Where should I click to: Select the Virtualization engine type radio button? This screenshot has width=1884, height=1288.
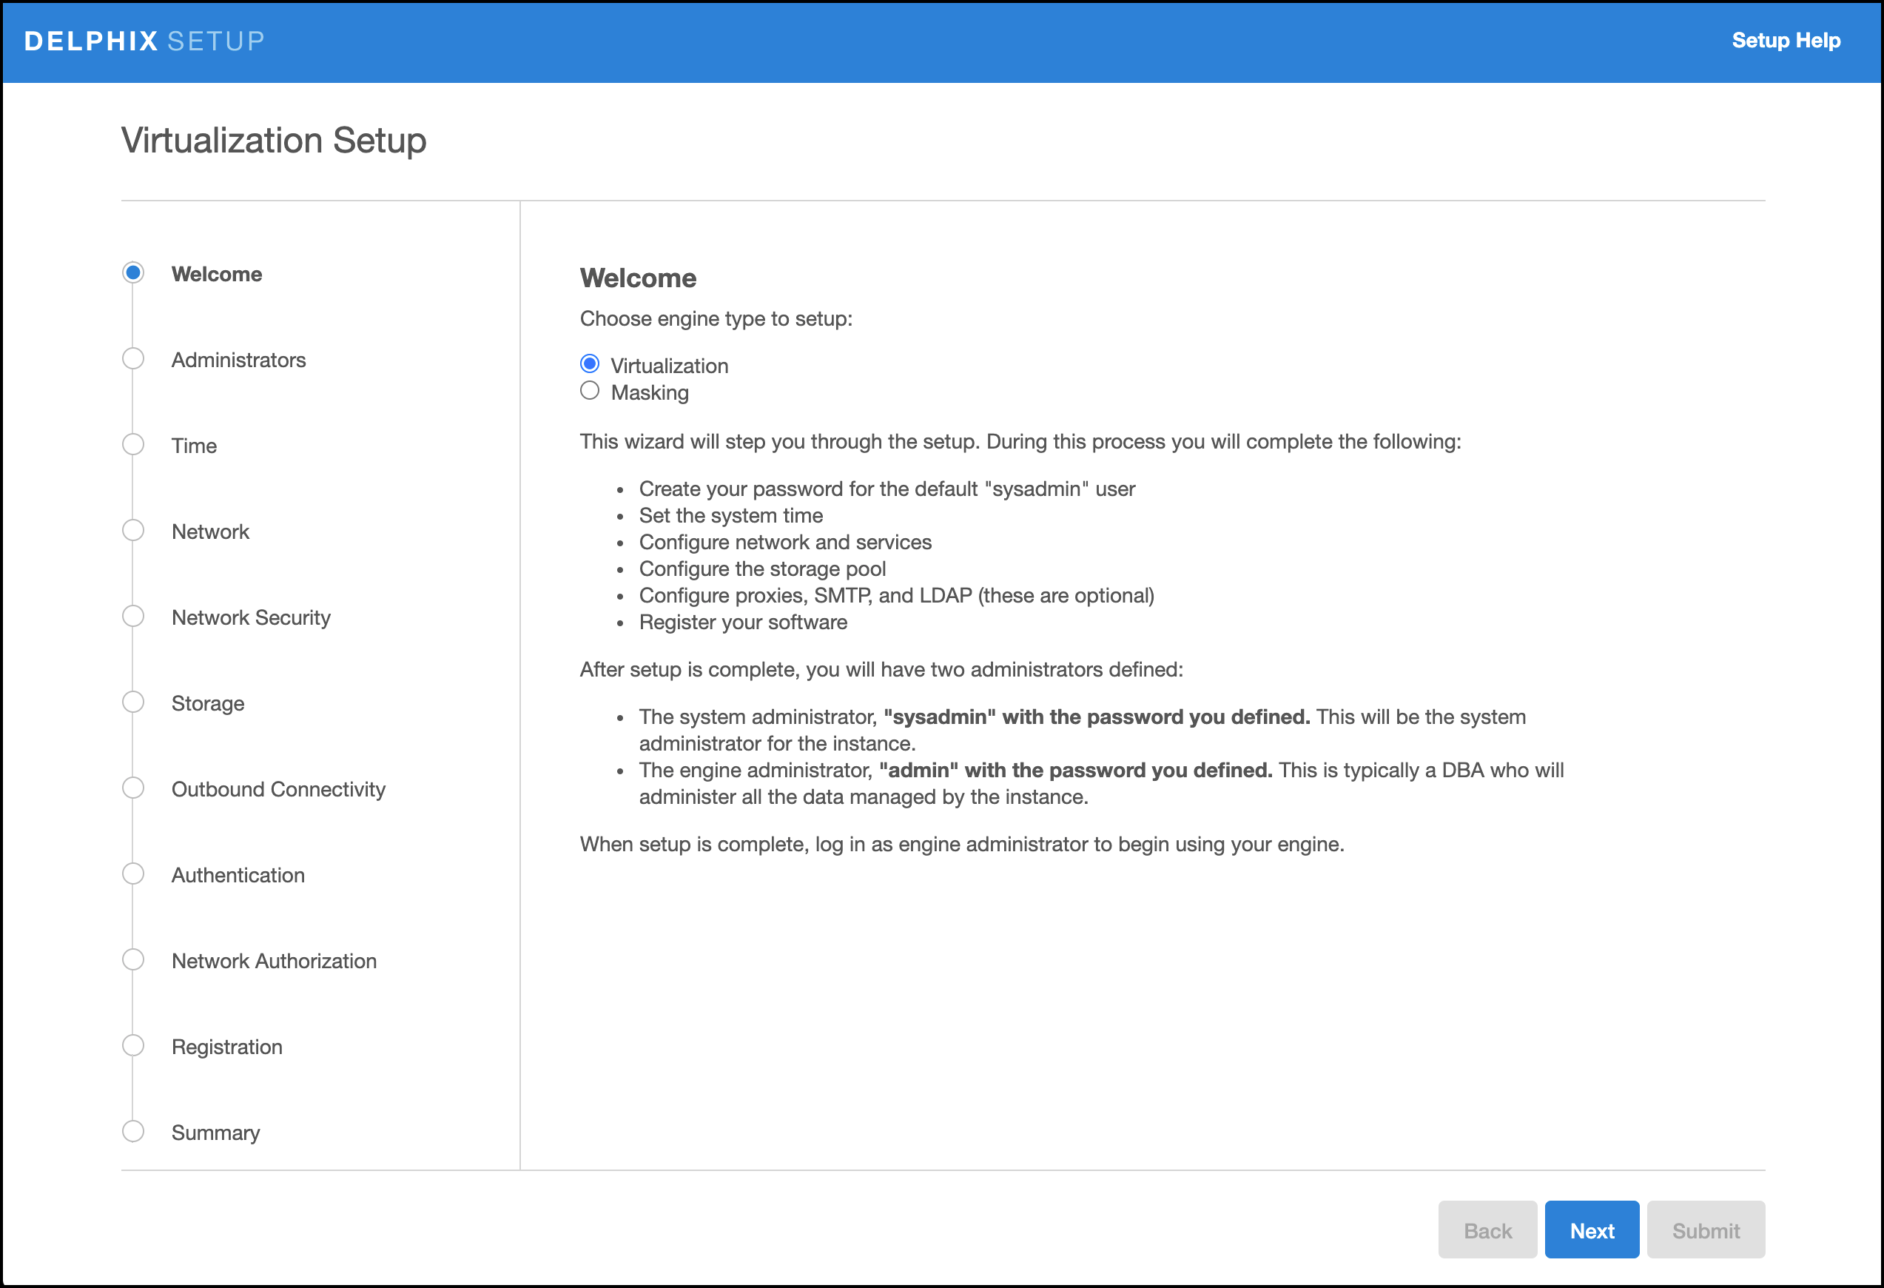589,364
